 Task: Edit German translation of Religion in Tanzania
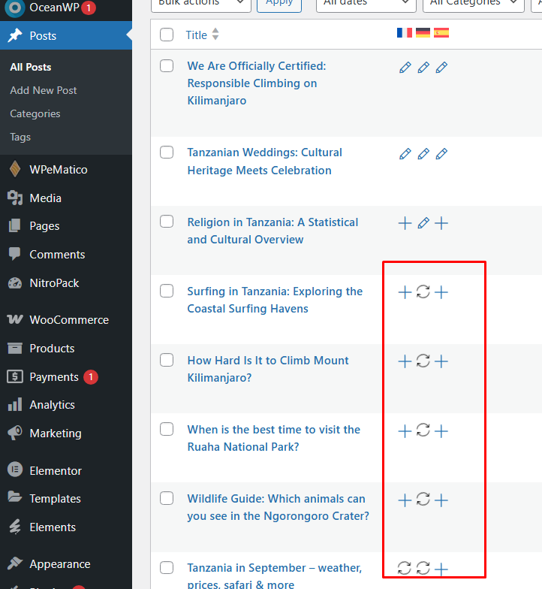pyautogui.click(x=423, y=223)
